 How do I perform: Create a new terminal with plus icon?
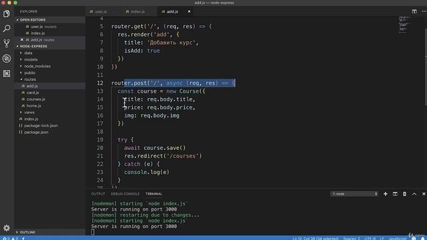coord(386,194)
